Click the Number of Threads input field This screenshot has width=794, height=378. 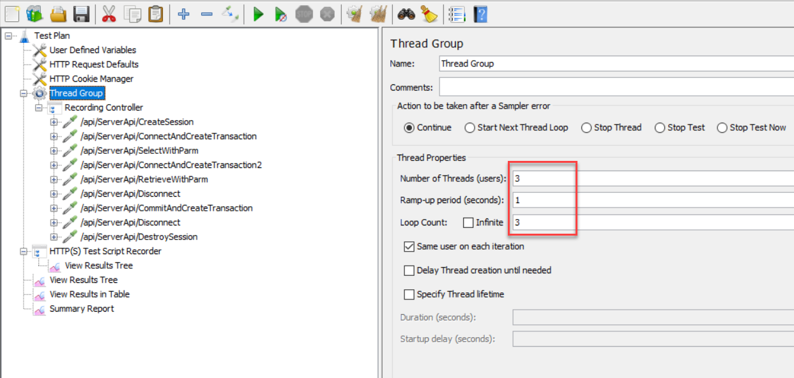click(652, 179)
